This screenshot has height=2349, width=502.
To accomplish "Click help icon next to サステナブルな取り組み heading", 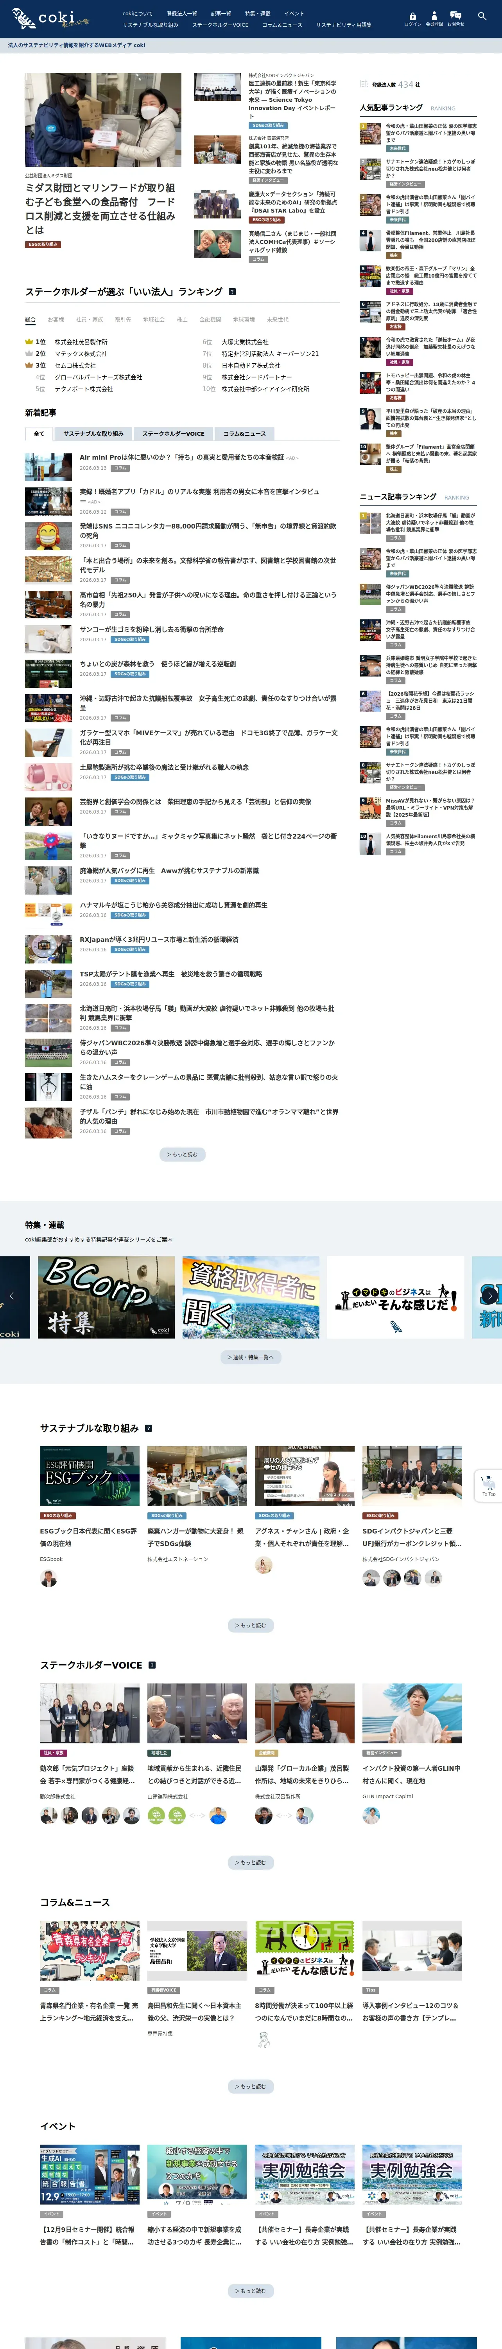I will coord(149,1428).
